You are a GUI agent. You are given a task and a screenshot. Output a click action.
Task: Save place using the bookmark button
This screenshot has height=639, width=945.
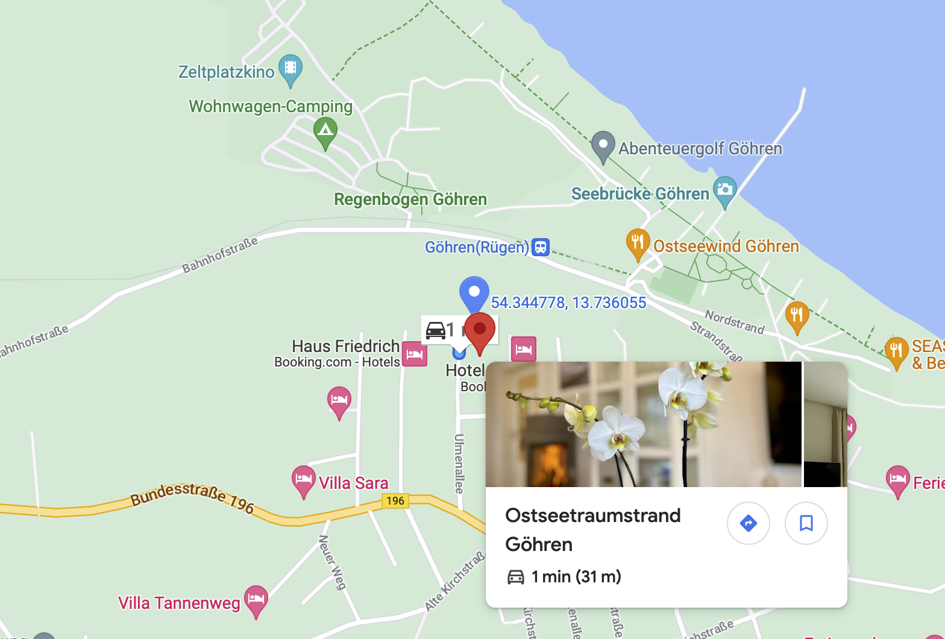[x=806, y=523]
